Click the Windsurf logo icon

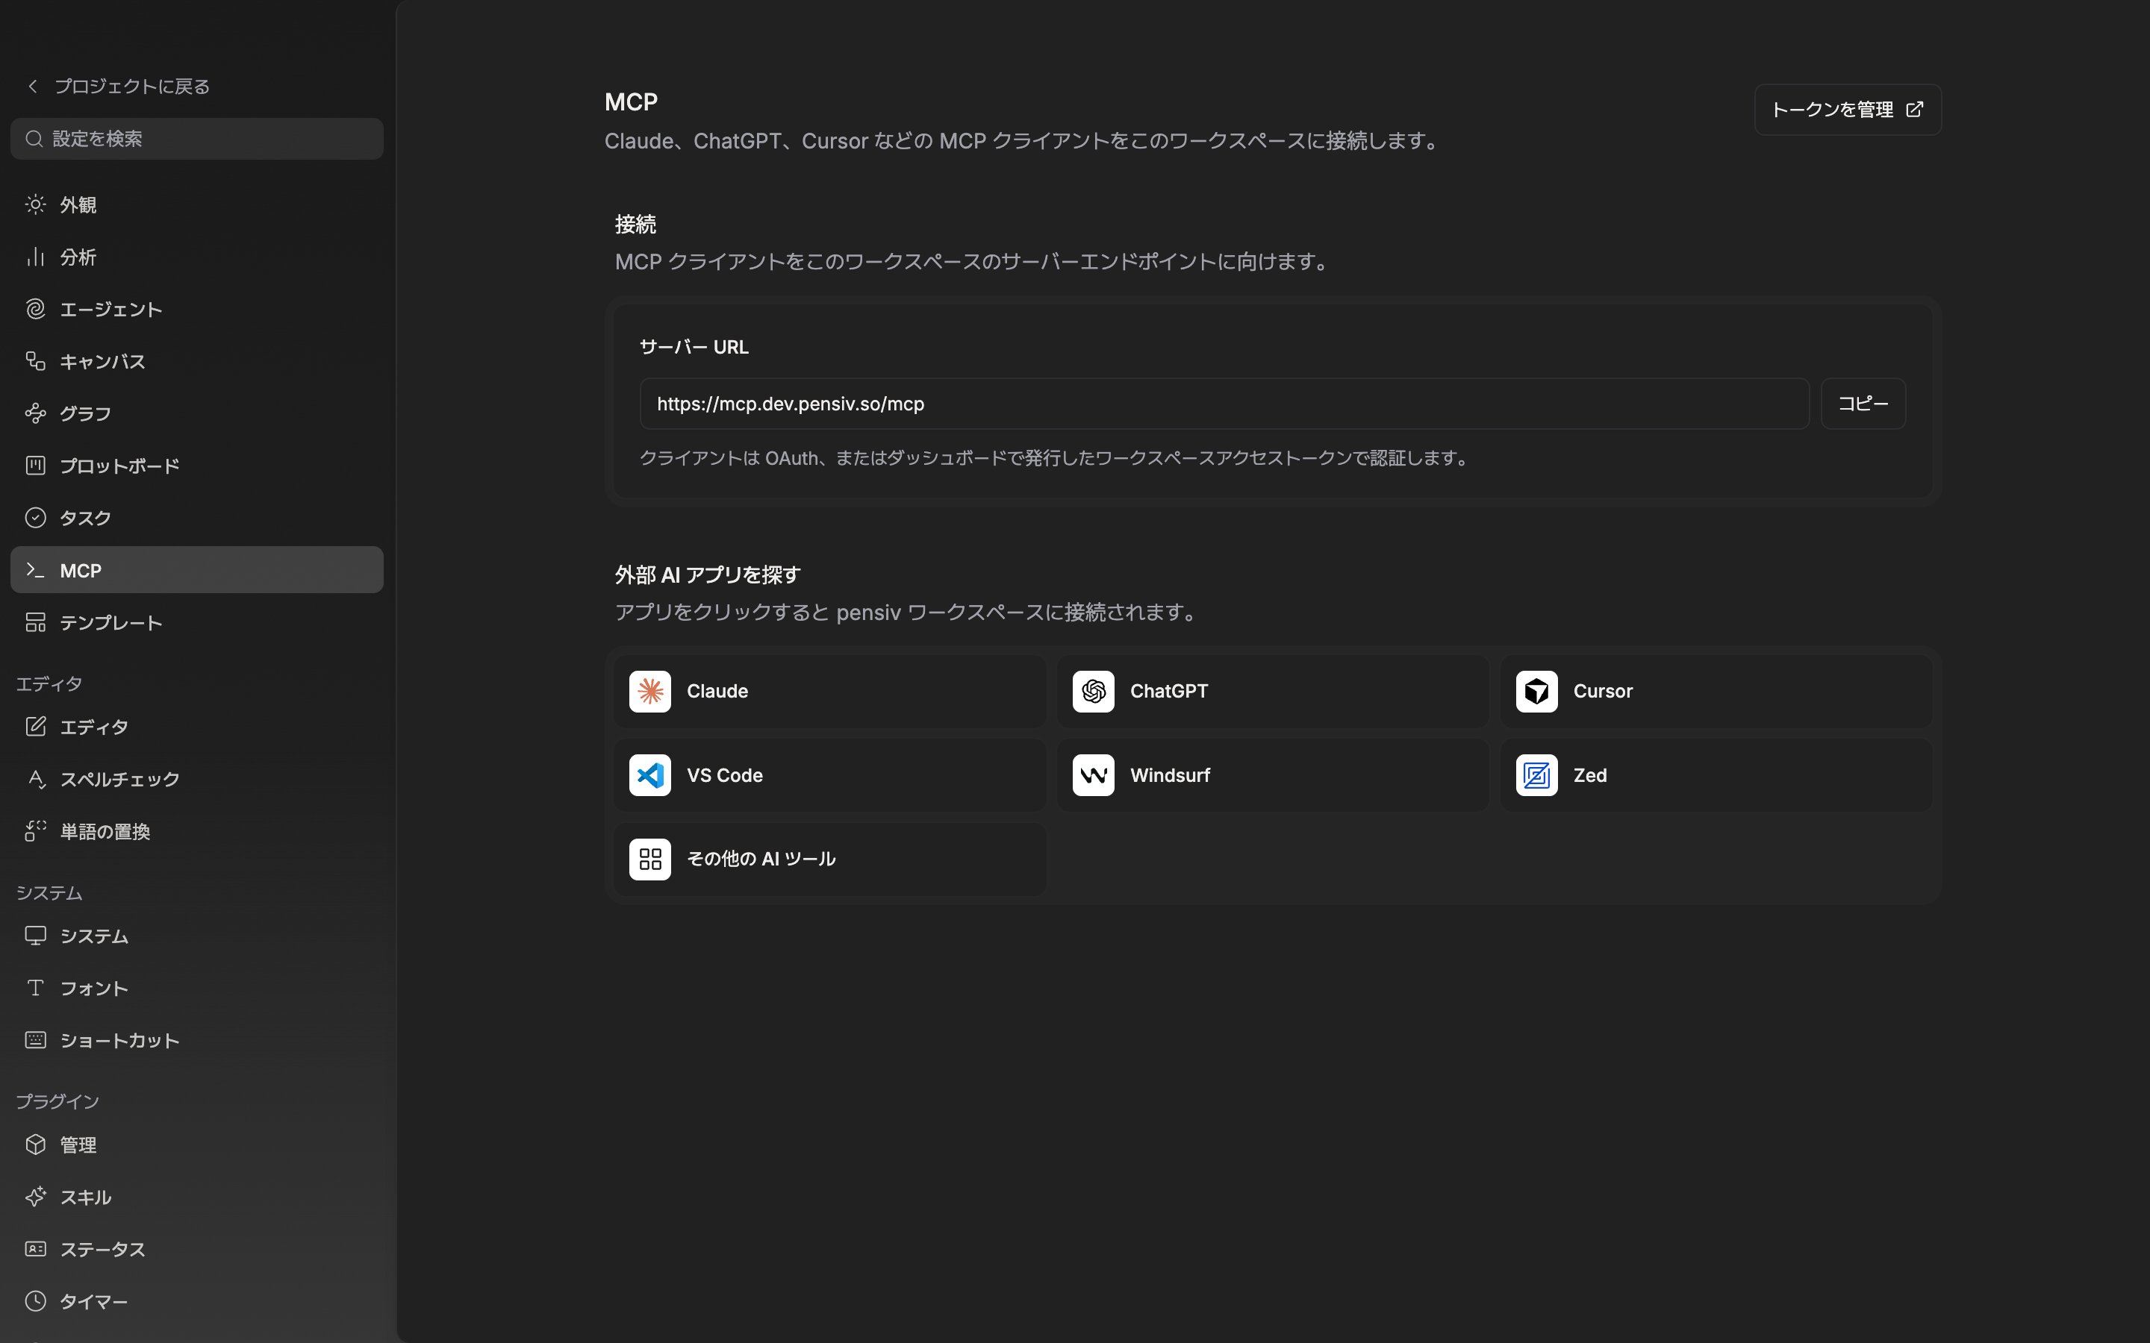pos(1094,775)
